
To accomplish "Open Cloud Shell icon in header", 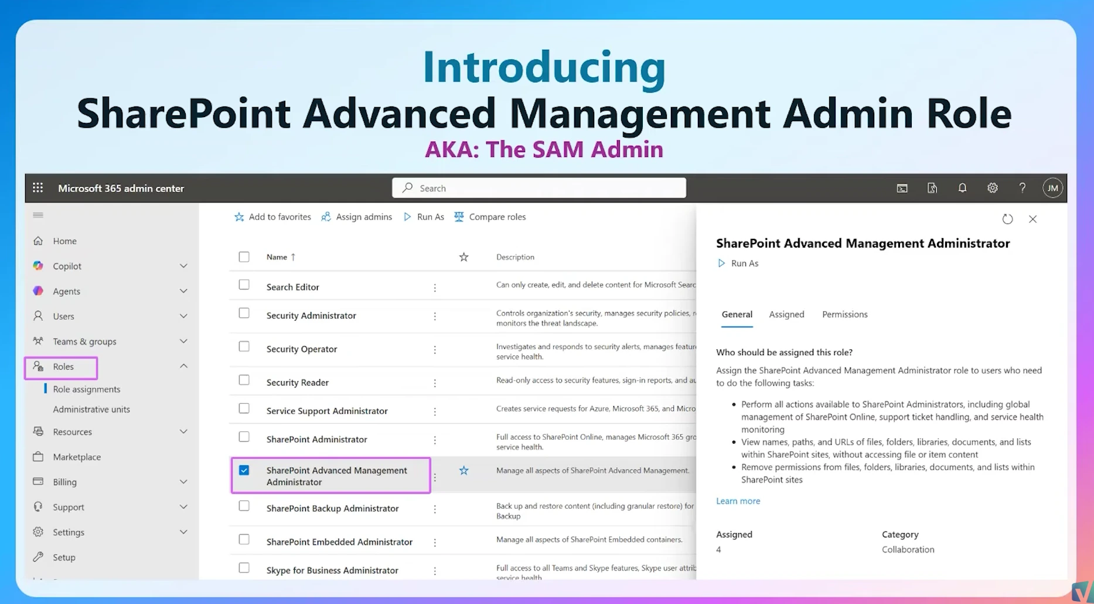I will 902,188.
